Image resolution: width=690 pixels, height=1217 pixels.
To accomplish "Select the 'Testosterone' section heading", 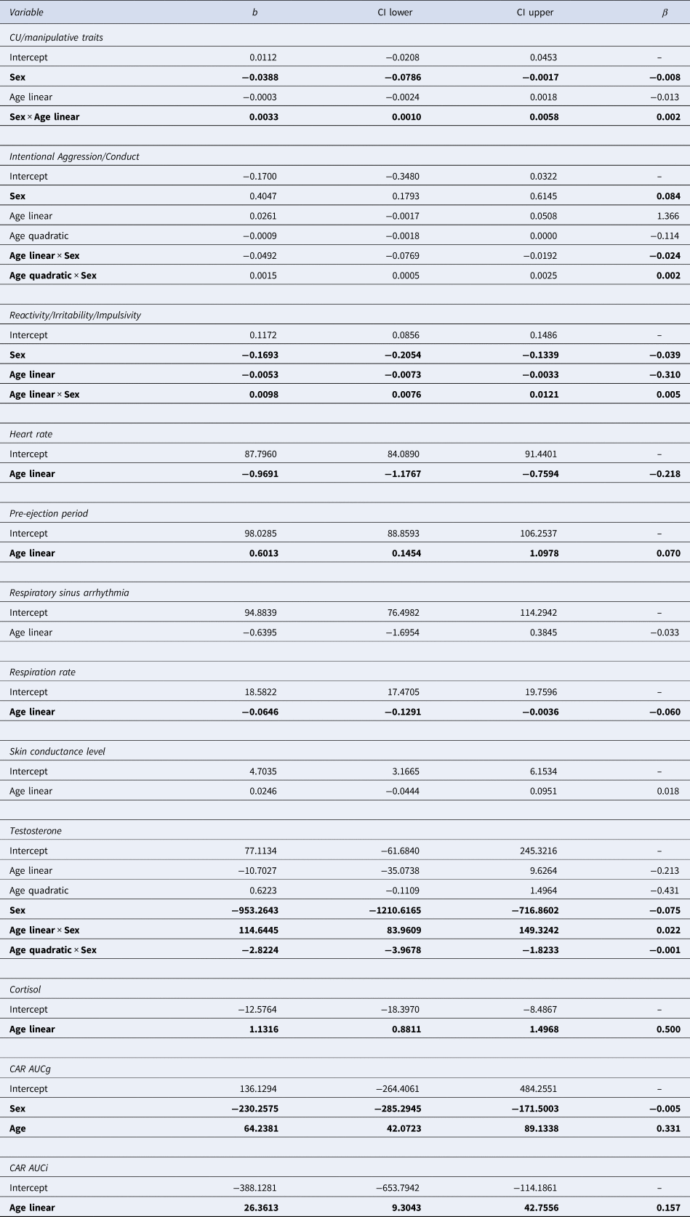I will click(35, 830).
